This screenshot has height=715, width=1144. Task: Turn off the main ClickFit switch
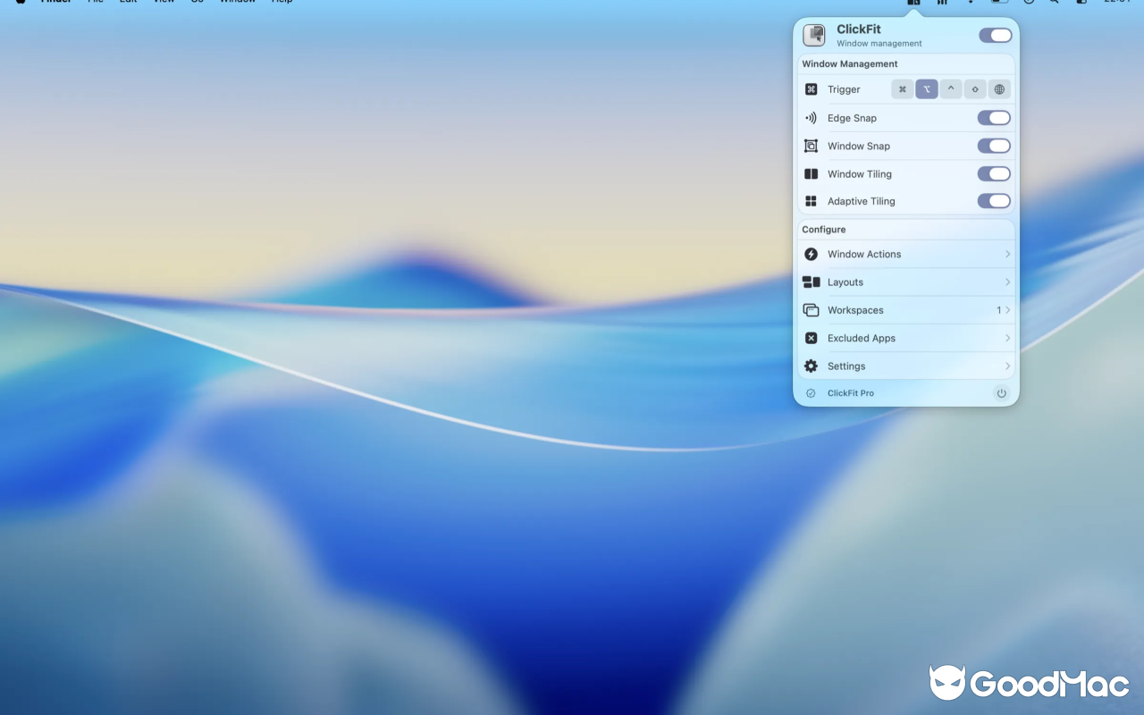995,36
